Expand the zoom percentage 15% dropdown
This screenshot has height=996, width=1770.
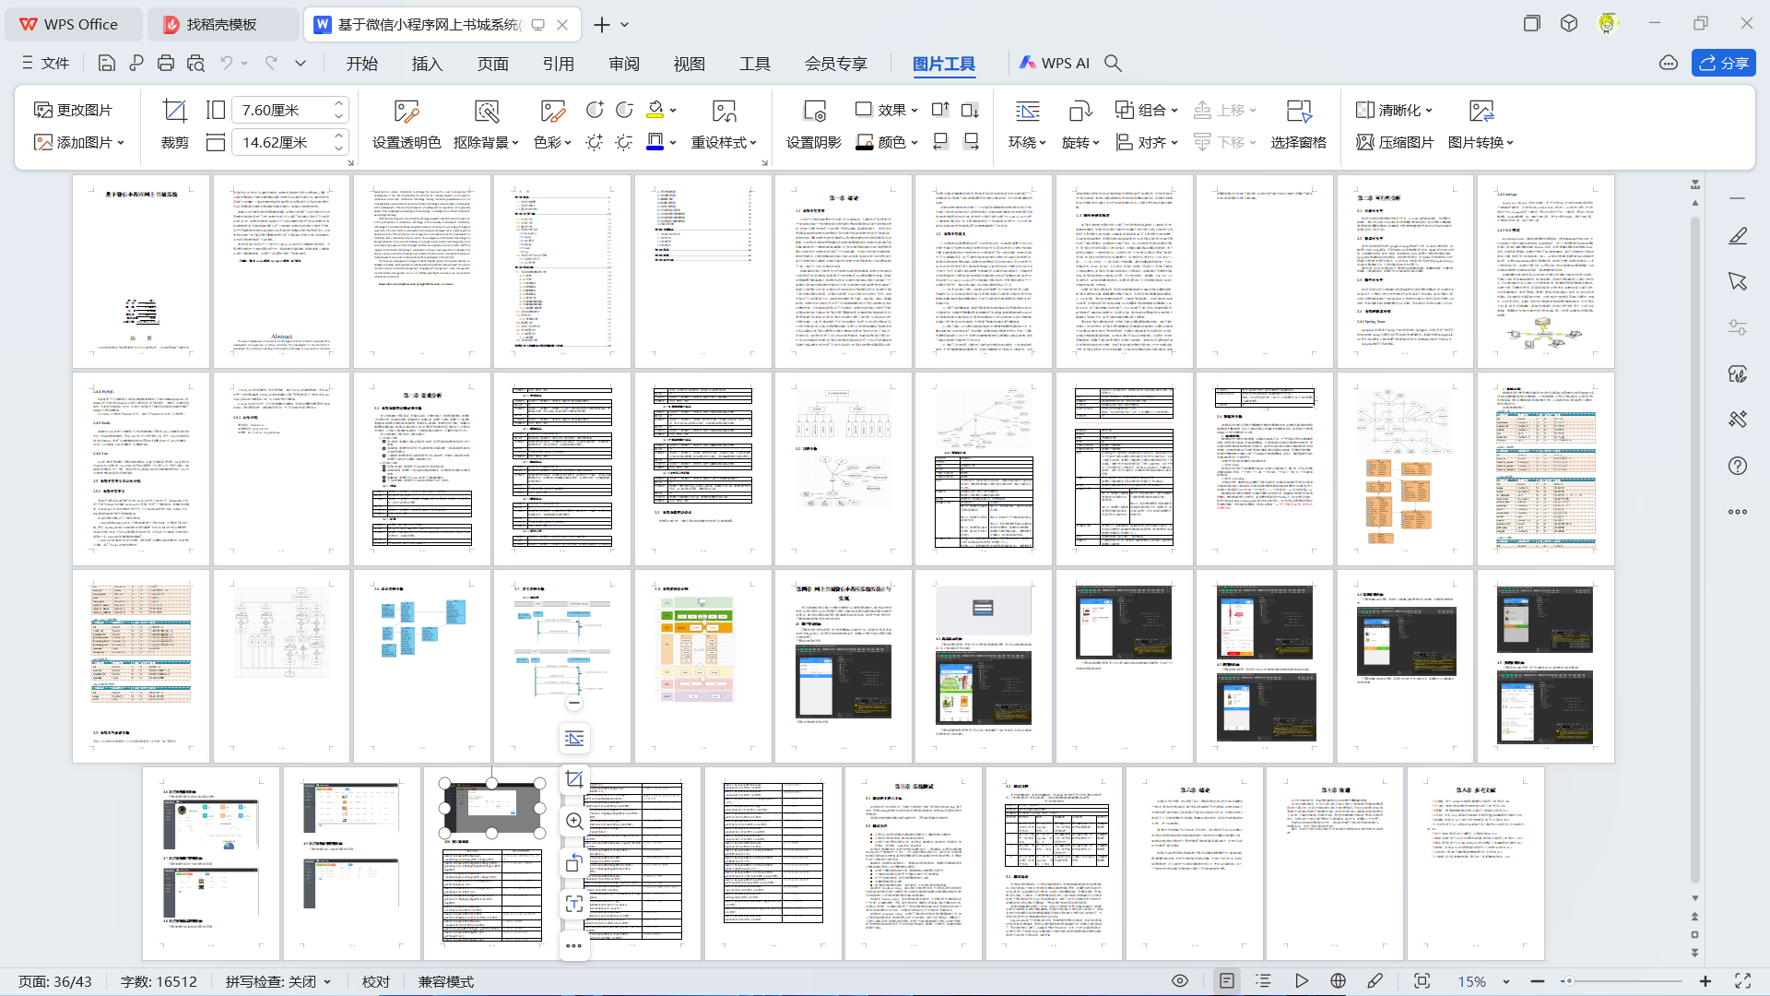pyautogui.click(x=1506, y=981)
